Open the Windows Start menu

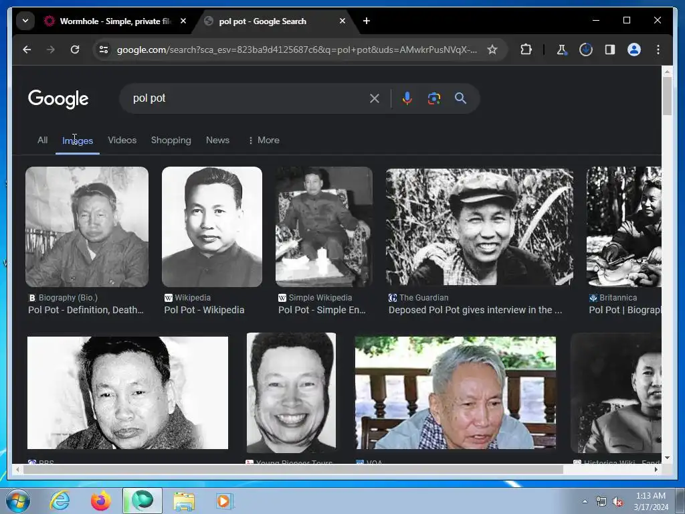[18, 501]
